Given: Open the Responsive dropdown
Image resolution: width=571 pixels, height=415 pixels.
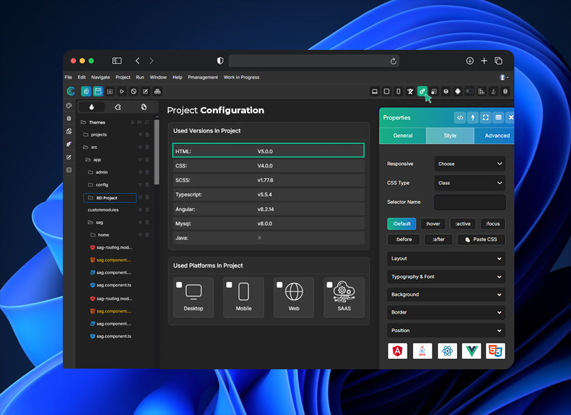Looking at the screenshot, I should (470, 164).
